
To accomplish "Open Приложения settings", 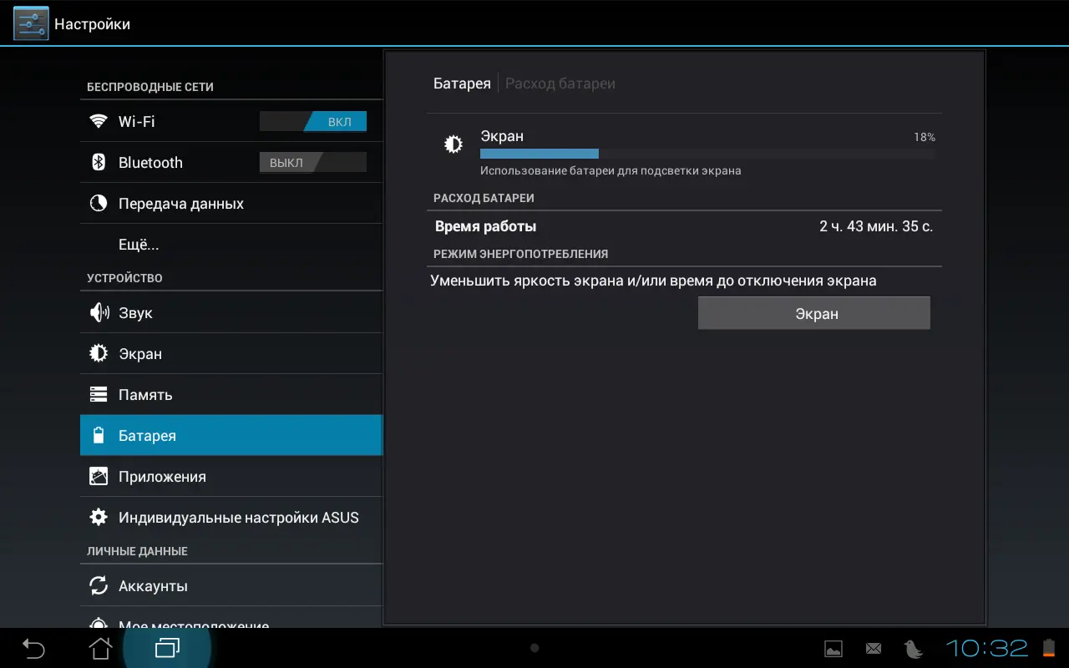I will click(231, 477).
